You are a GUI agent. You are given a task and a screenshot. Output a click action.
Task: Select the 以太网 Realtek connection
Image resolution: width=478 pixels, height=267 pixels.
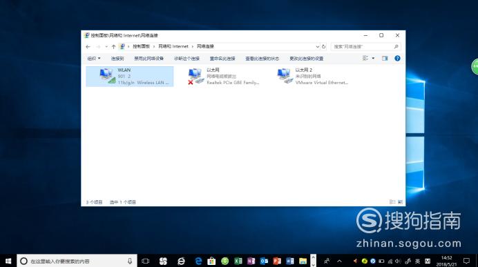[224, 77]
